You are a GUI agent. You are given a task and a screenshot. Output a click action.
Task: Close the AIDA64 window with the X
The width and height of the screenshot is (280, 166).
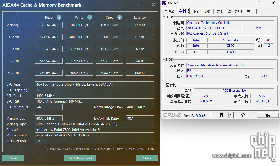[154, 4]
